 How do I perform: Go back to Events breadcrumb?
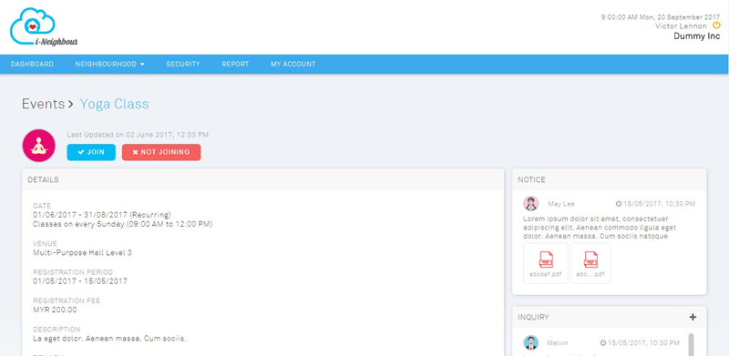tap(43, 104)
